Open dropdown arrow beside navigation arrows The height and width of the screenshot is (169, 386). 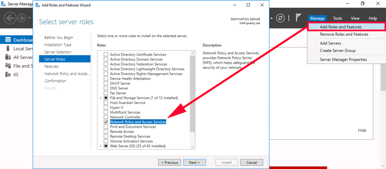point(29,18)
